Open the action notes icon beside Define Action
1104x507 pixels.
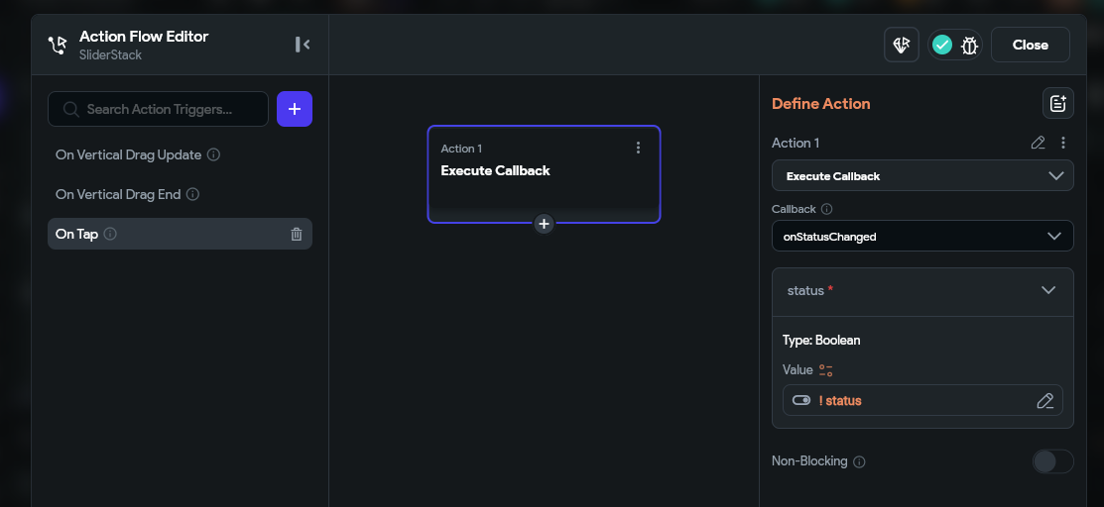tap(1058, 103)
